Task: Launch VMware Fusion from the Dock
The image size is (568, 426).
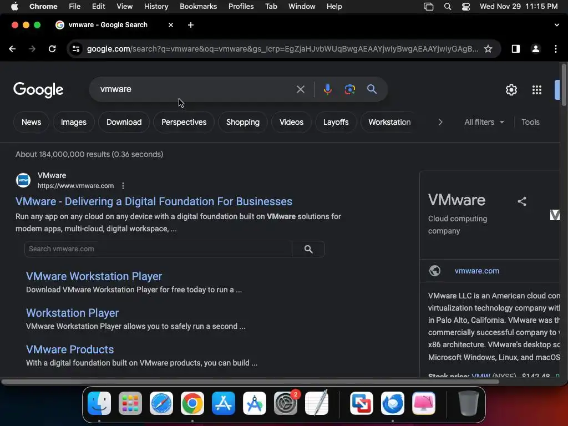Action: [x=362, y=403]
